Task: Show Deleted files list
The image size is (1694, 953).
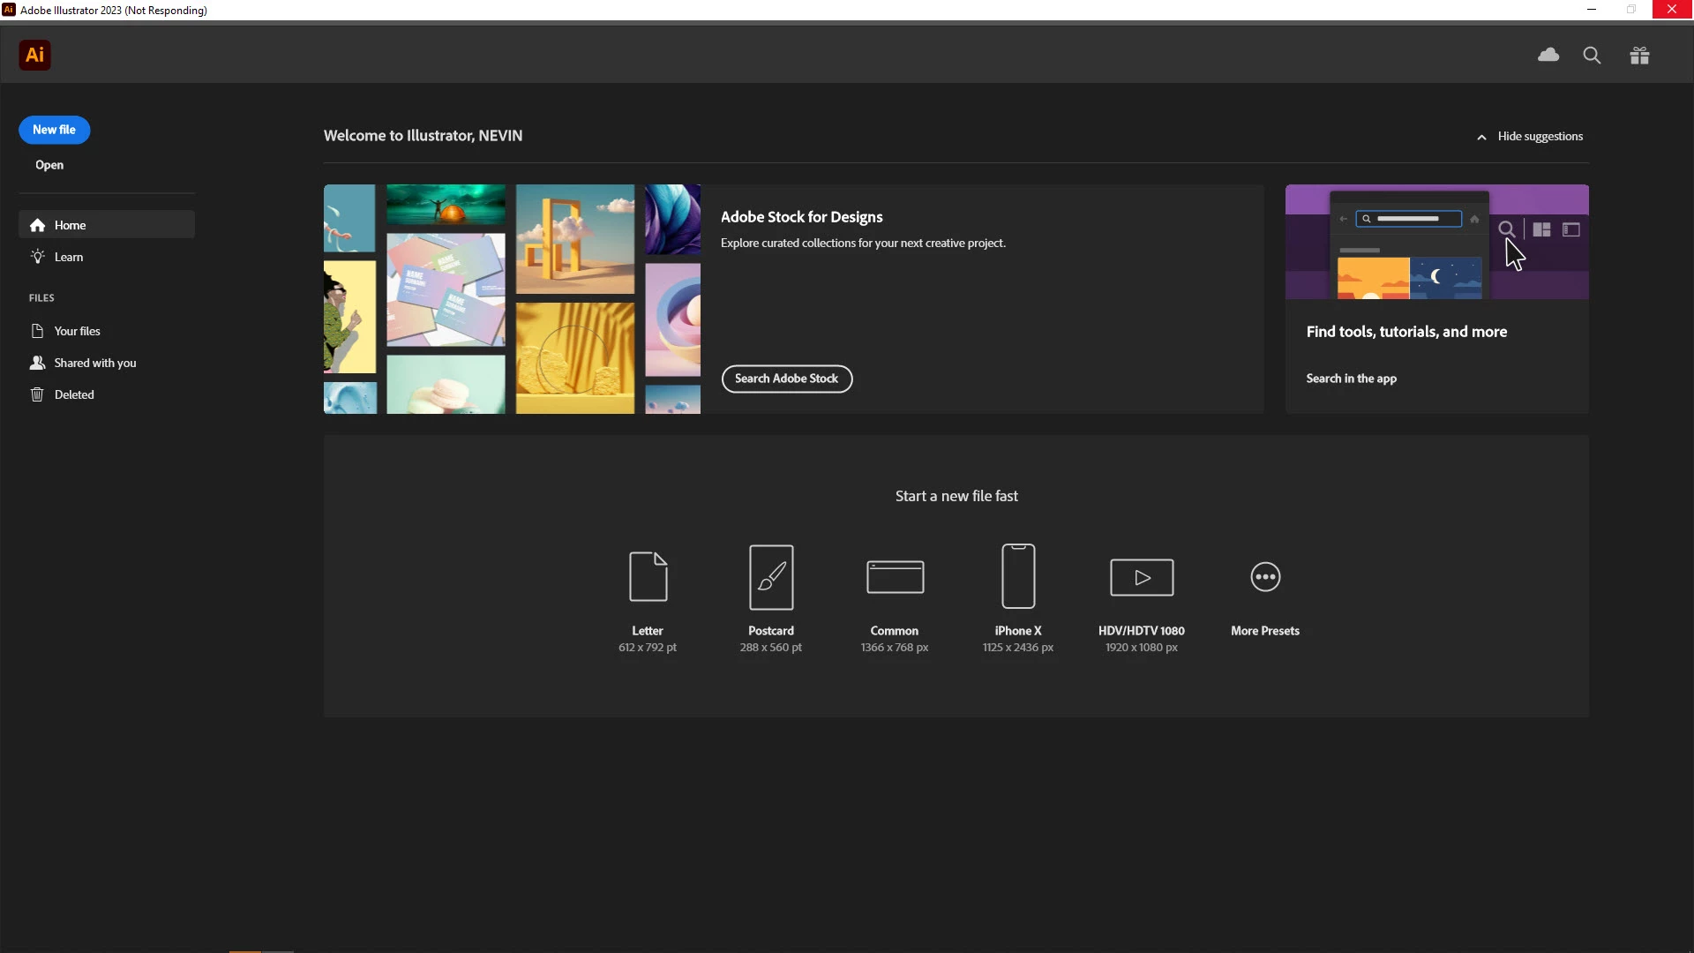Action: click(x=73, y=394)
